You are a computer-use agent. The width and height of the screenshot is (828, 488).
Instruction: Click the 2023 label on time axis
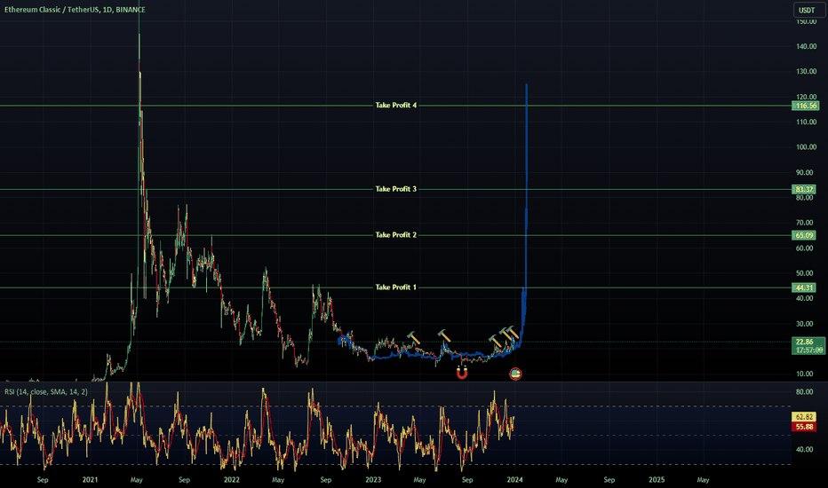[x=373, y=479]
